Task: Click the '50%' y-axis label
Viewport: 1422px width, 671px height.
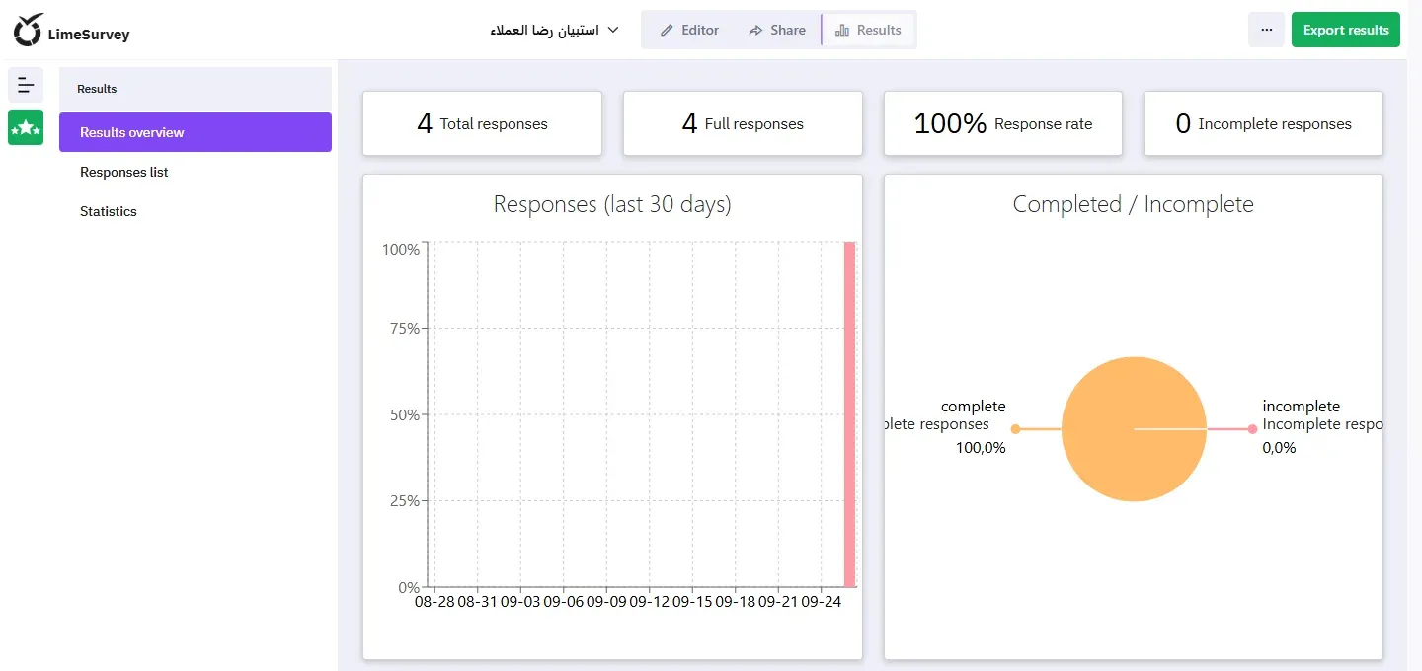Action: click(x=405, y=414)
